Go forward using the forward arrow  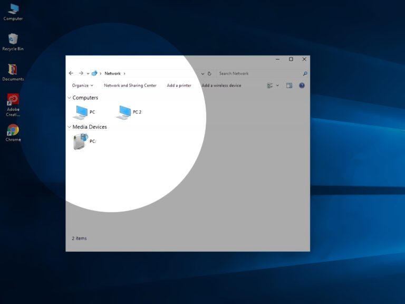pyautogui.click(x=81, y=73)
